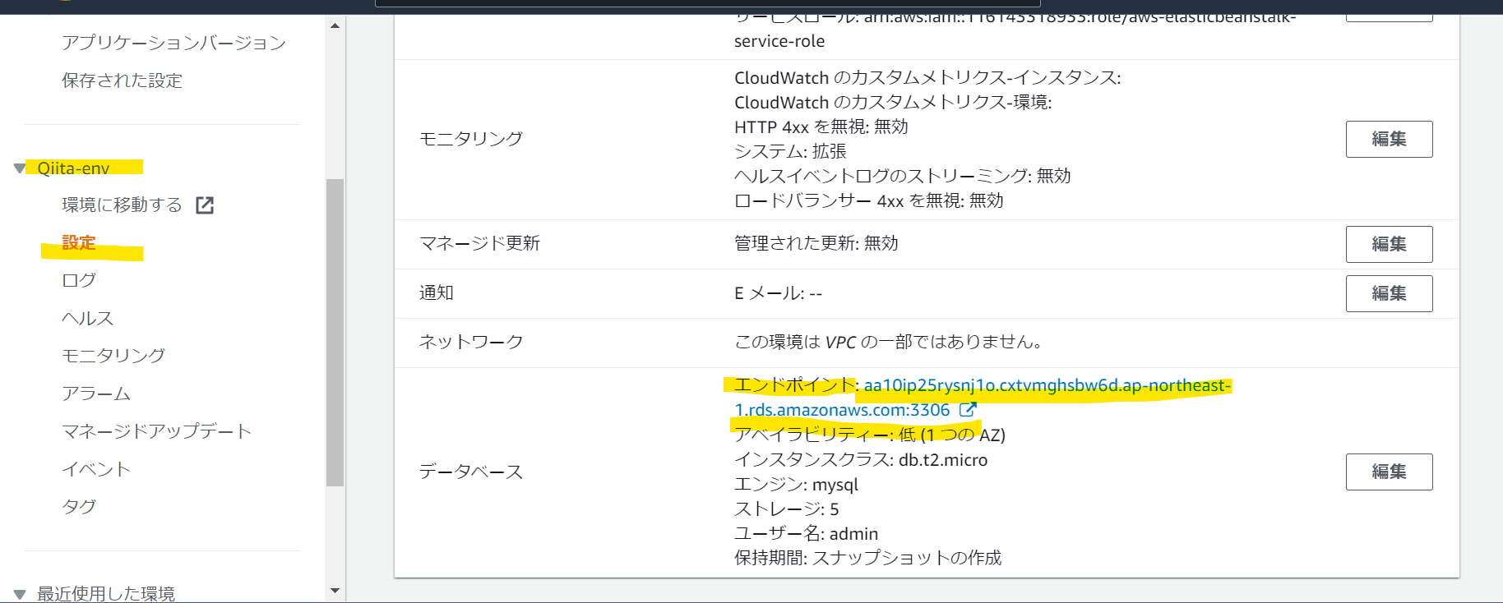
Task: Select text ユーザー名: admin
Action: pos(806,534)
